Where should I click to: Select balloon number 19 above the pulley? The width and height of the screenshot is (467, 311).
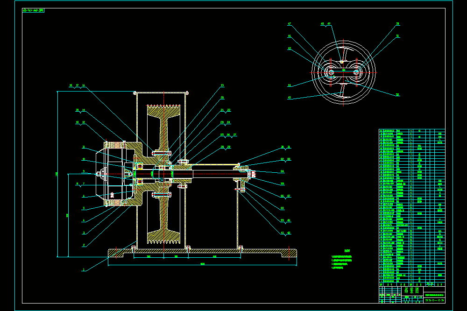[x=222, y=85]
